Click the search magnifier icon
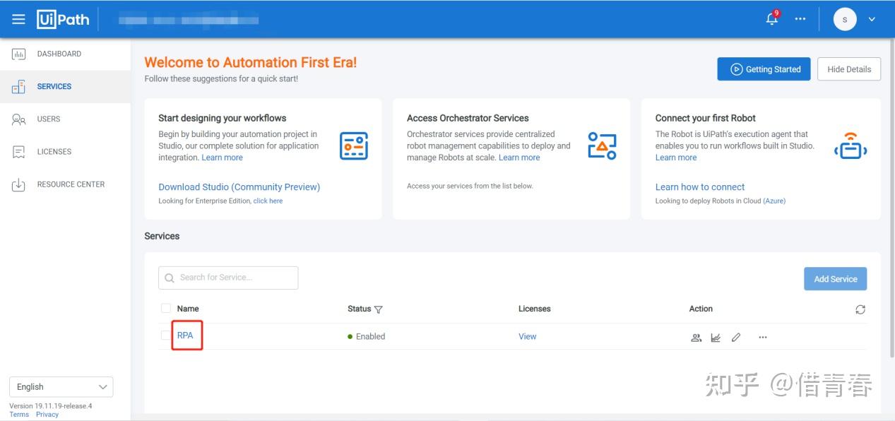895x421 pixels. click(x=170, y=278)
